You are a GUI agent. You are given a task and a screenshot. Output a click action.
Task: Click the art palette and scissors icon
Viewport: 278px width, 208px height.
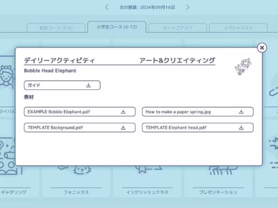pyautogui.click(x=243, y=67)
